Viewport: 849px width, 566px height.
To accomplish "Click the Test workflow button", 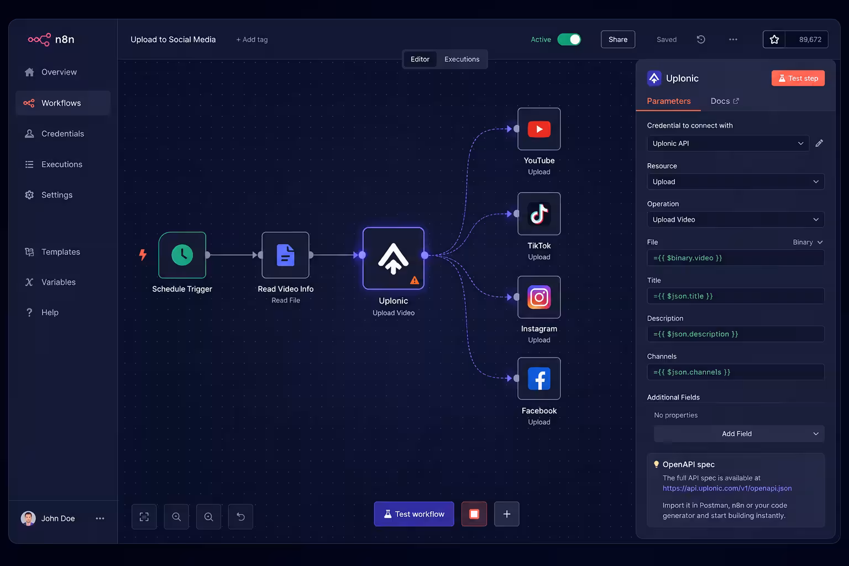I will coord(414,514).
